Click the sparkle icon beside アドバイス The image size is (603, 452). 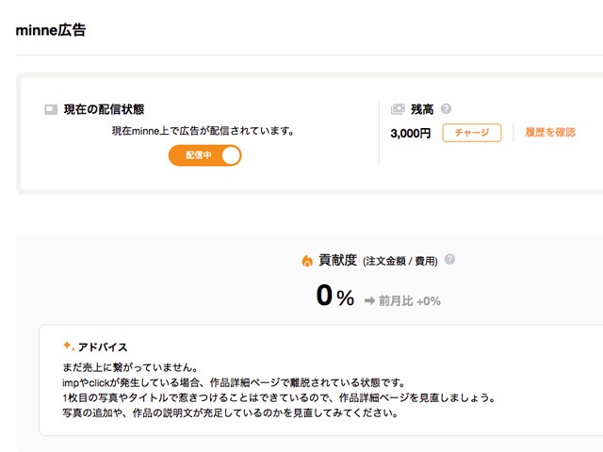click(x=69, y=346)
